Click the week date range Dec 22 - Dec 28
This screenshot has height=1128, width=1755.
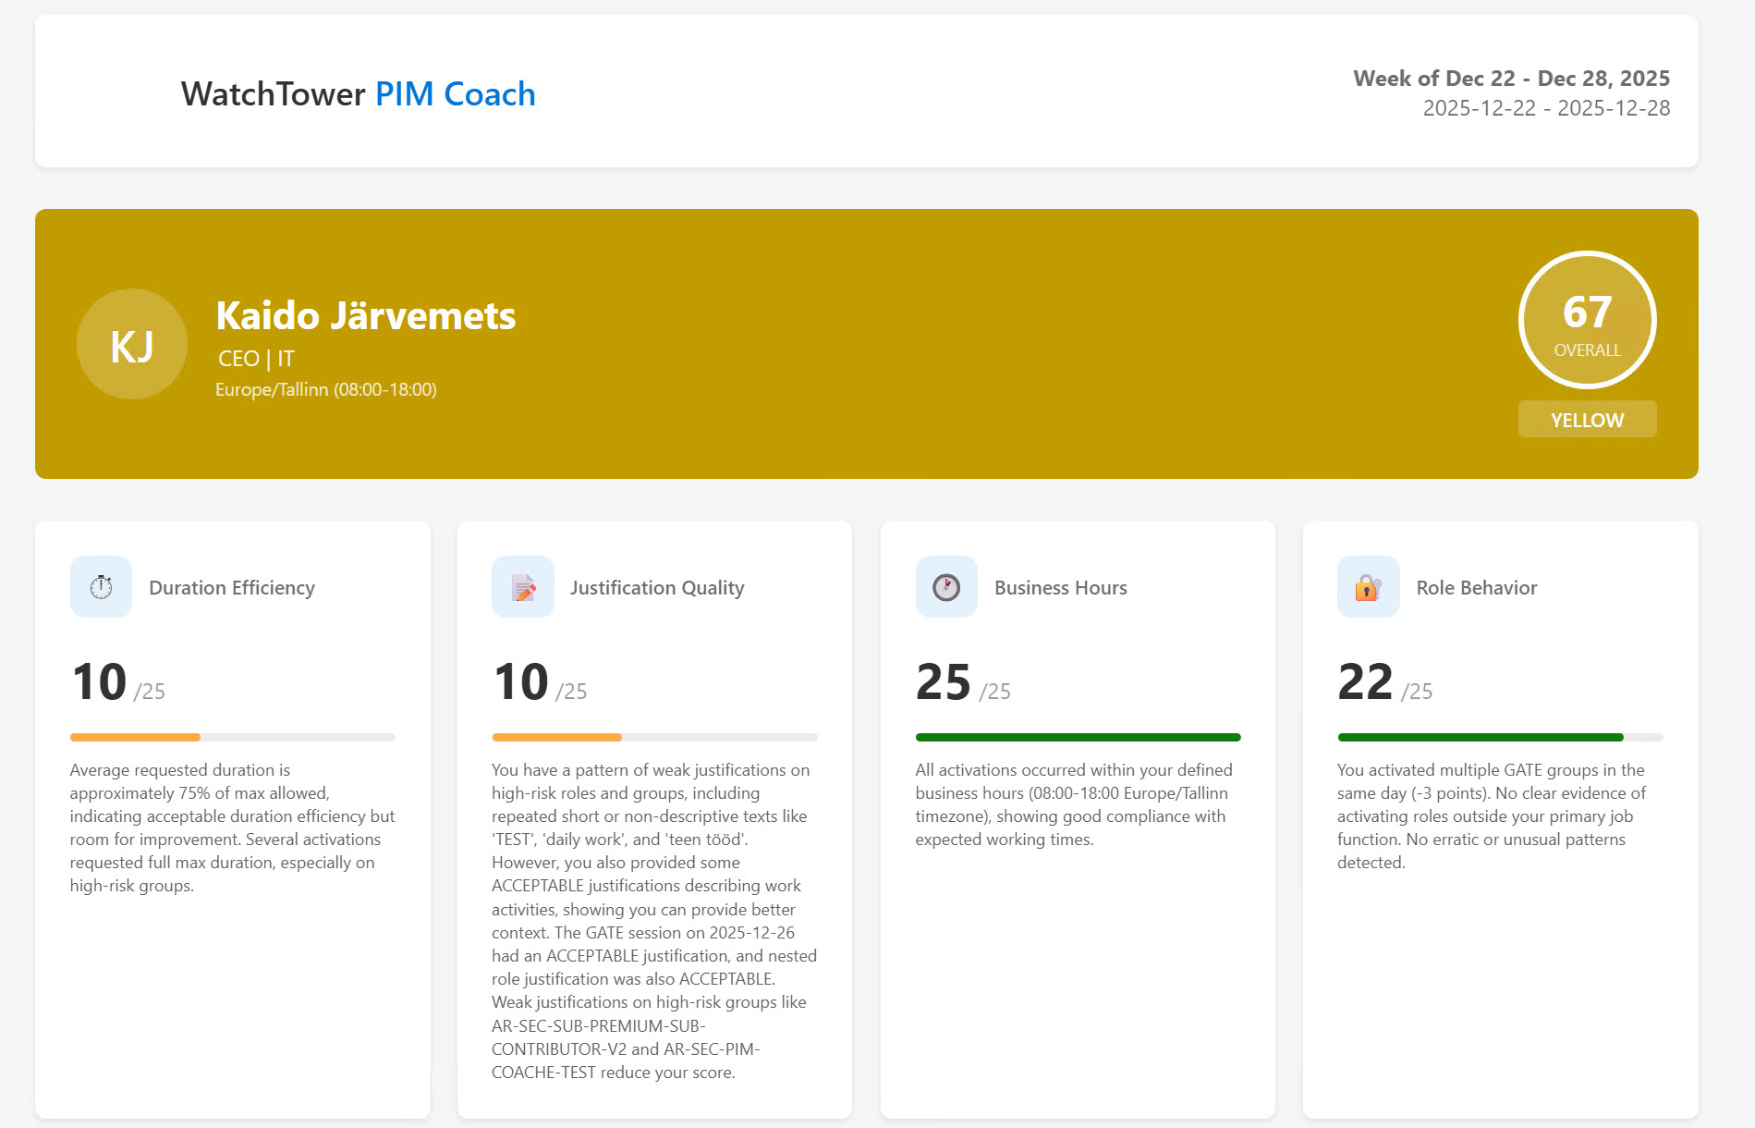(x=1512, y=79)
